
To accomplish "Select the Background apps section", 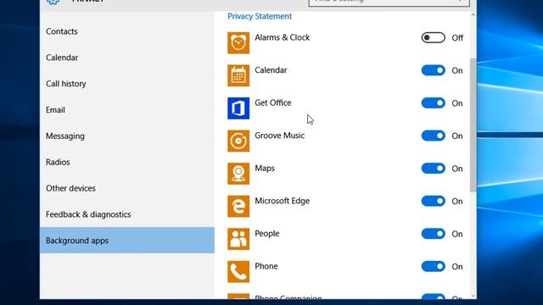I will coord(127,241).
